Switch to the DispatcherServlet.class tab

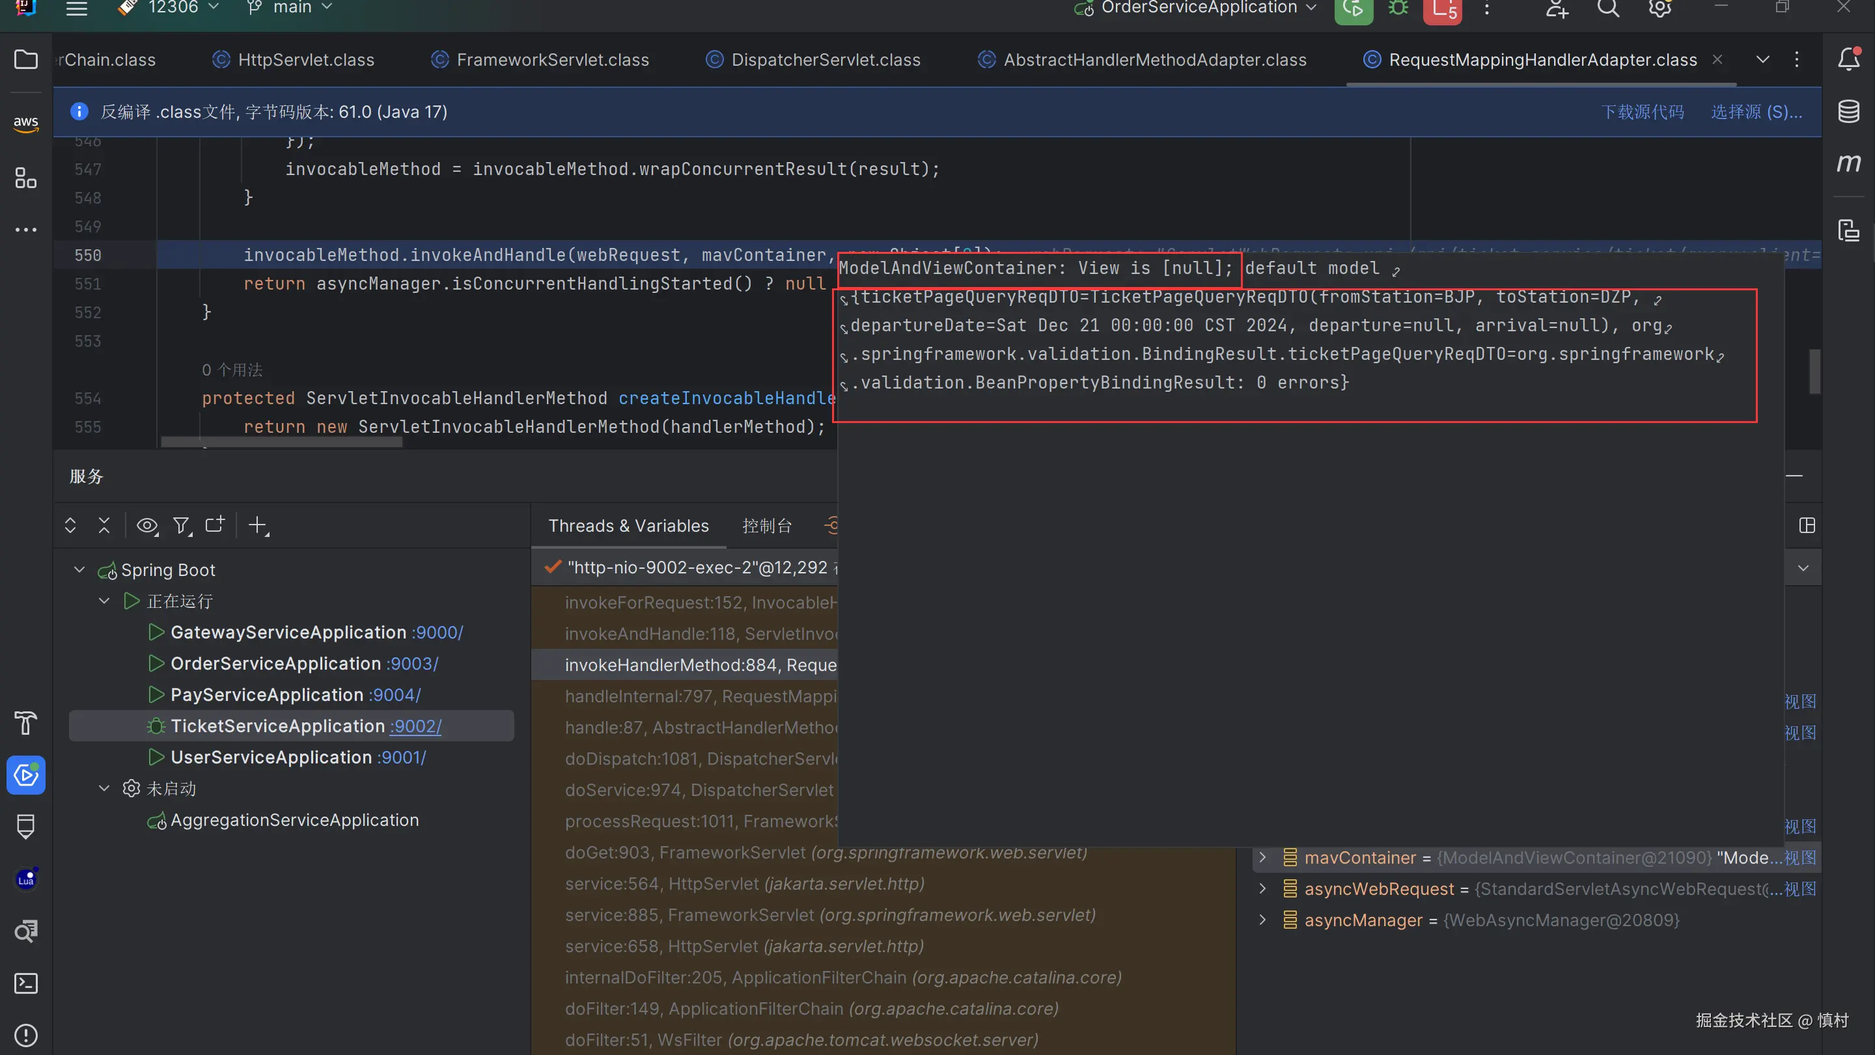point(825,60)
